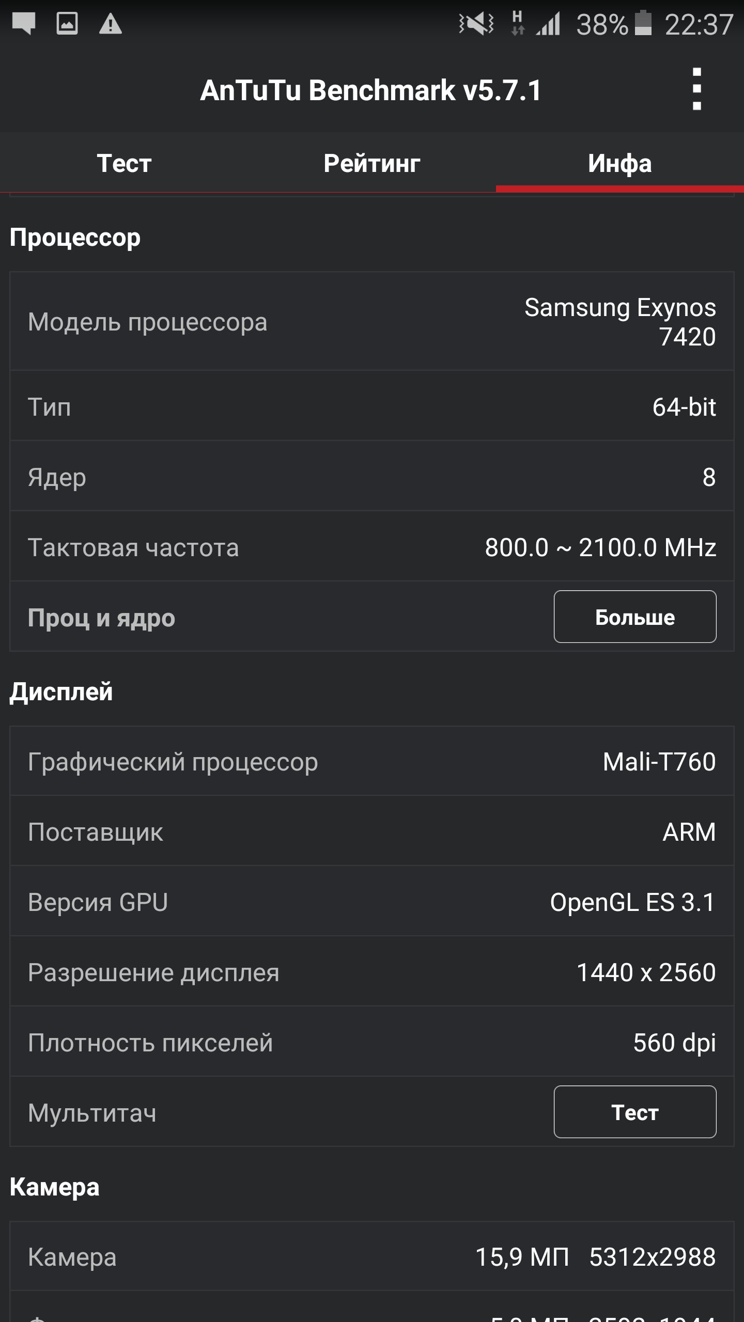Image resolution: width=744 pixels, height=1322 pixels.
Task: Tap the warning triangle status icon
Action: [110, 24]
